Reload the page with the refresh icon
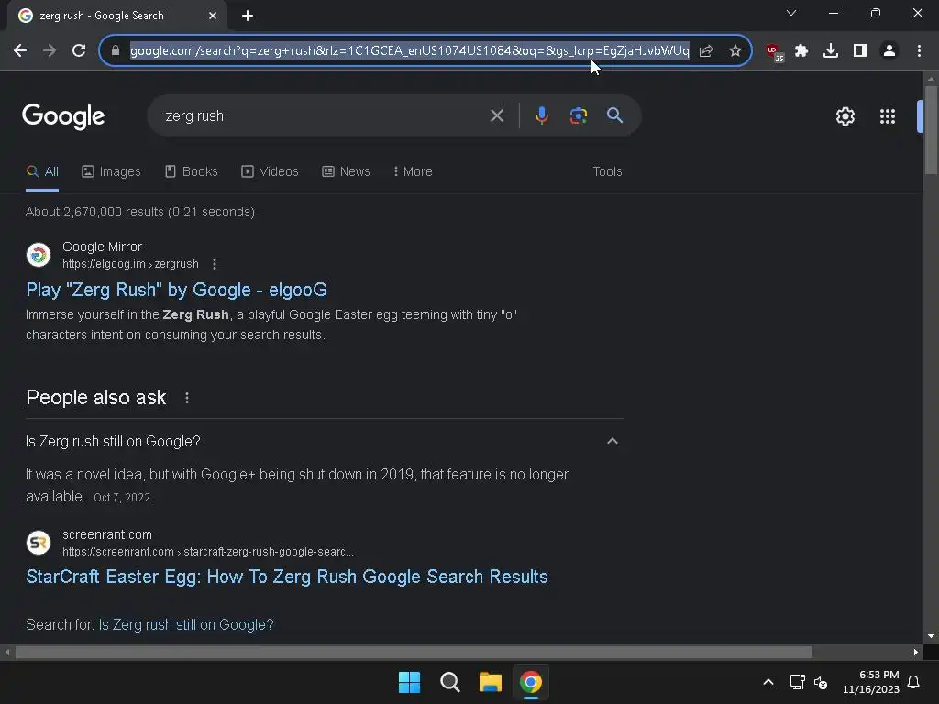 [x=79, y=51]
